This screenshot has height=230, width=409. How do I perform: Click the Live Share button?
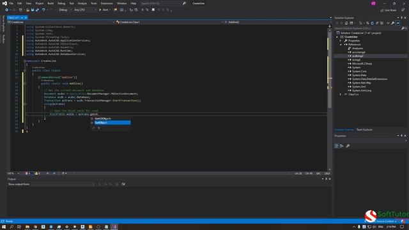pos(388,10)
